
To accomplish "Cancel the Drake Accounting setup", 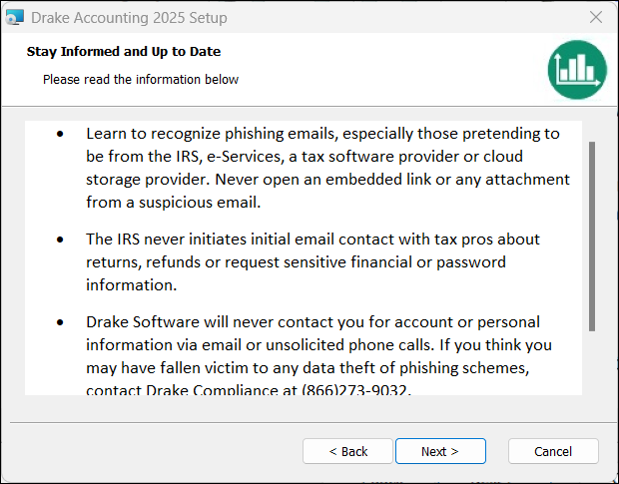I will point(553,451).
